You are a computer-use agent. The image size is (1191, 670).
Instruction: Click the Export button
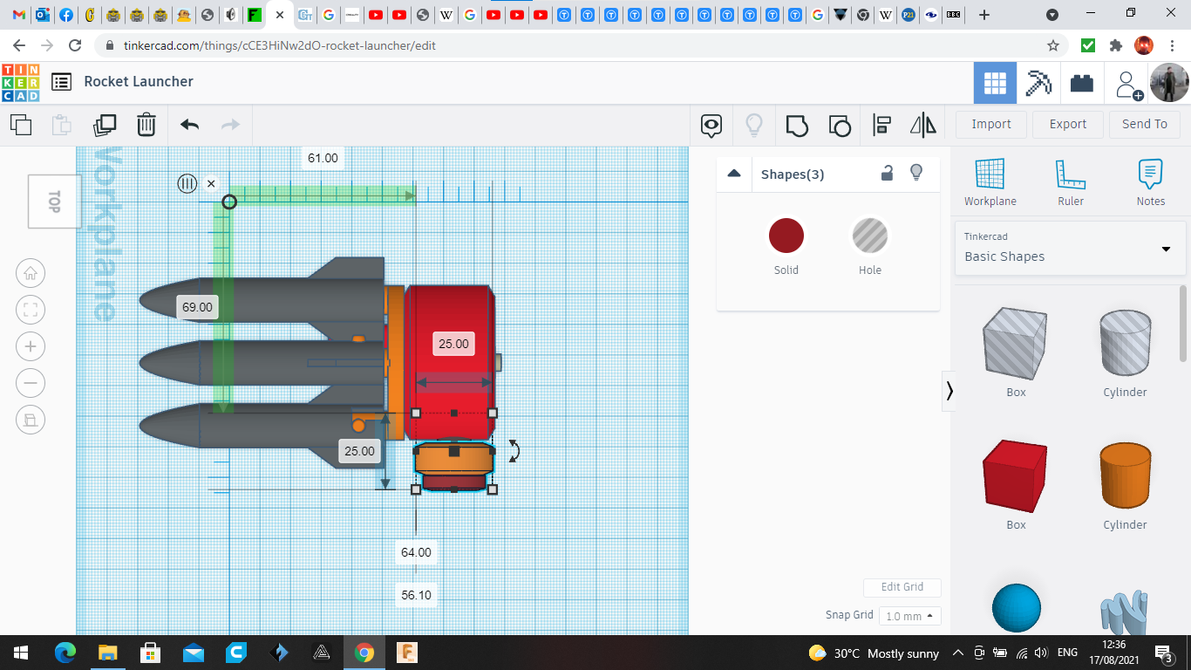(x=1067, y=124)
